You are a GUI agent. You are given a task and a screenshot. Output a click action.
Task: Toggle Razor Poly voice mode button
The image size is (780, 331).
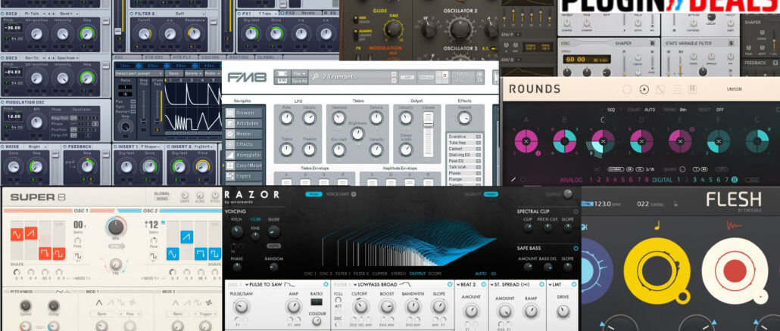[x=314, y=194]
